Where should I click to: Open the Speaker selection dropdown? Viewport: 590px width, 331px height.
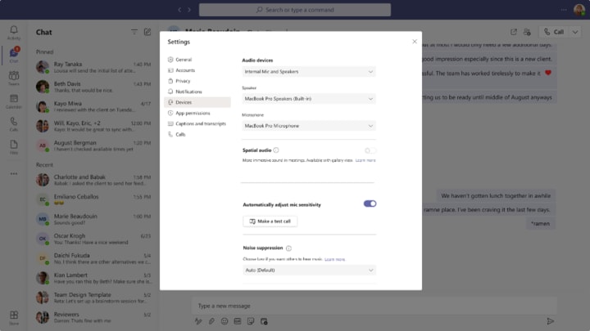[309, 99]
